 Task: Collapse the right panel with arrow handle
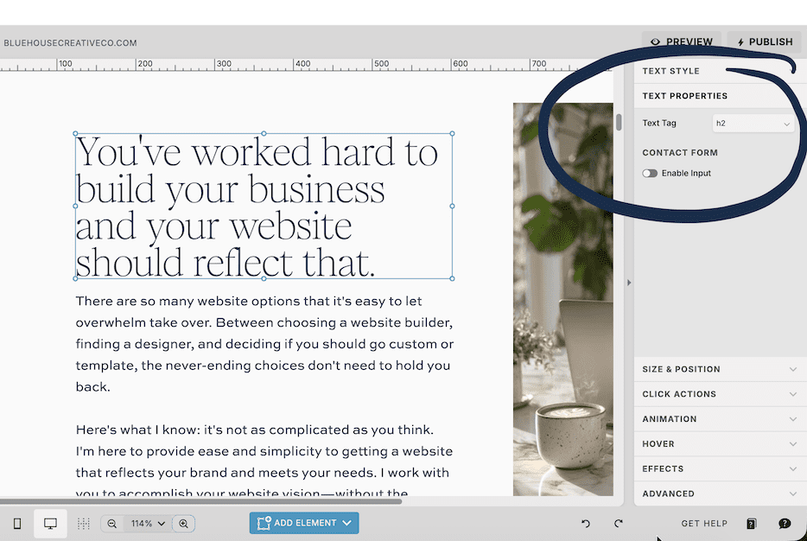tap(628, 283)
